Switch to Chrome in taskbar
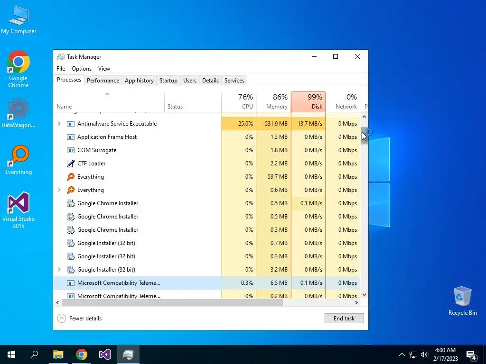486x364 pixels. pyautogui.click(x=81, y=355)
